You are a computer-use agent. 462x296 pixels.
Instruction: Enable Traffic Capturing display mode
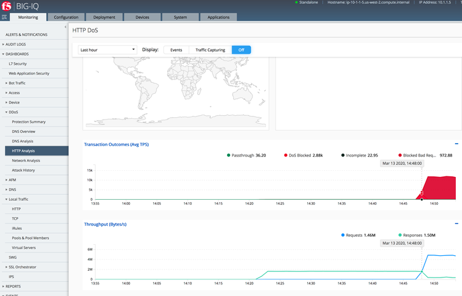[210, 49]
